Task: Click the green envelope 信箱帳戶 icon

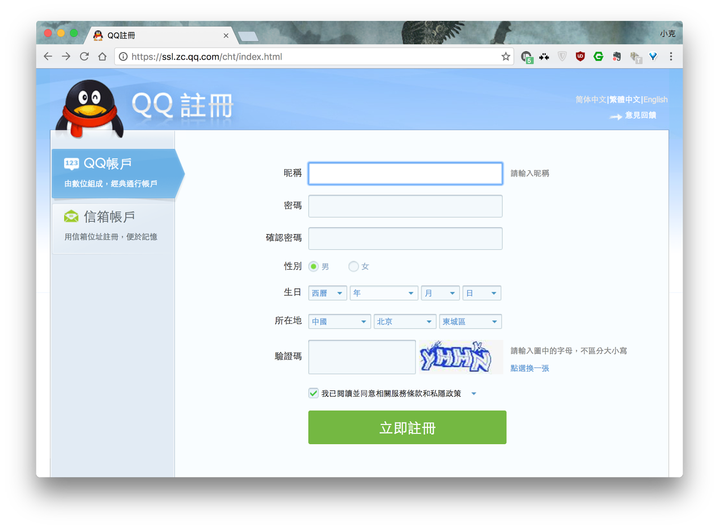Action: 71,216
